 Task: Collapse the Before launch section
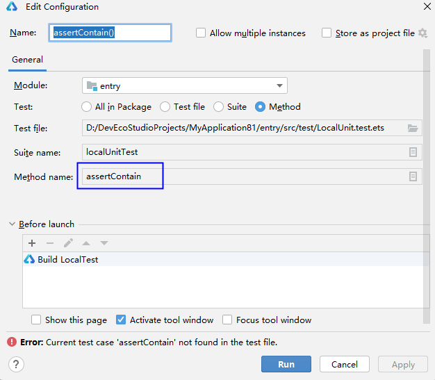pos(13,224)
